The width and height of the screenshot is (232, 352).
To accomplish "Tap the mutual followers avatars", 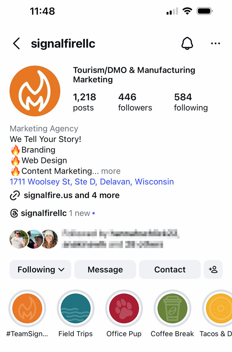I will tap(34, 239).
